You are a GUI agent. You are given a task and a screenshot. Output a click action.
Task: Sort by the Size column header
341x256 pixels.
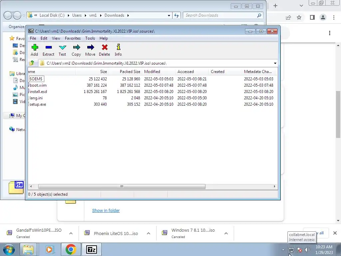(92, 72)
